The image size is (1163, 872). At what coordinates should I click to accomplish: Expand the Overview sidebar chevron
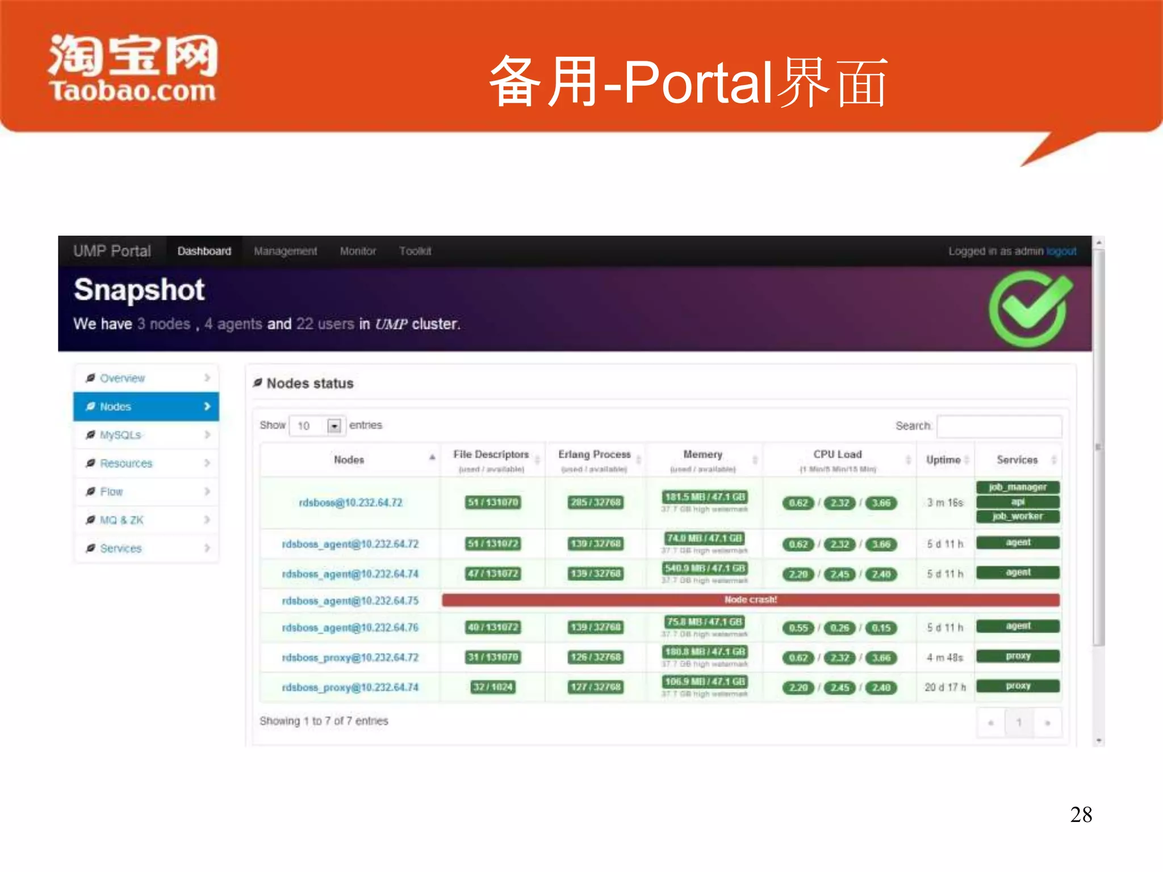click(207, 378)
